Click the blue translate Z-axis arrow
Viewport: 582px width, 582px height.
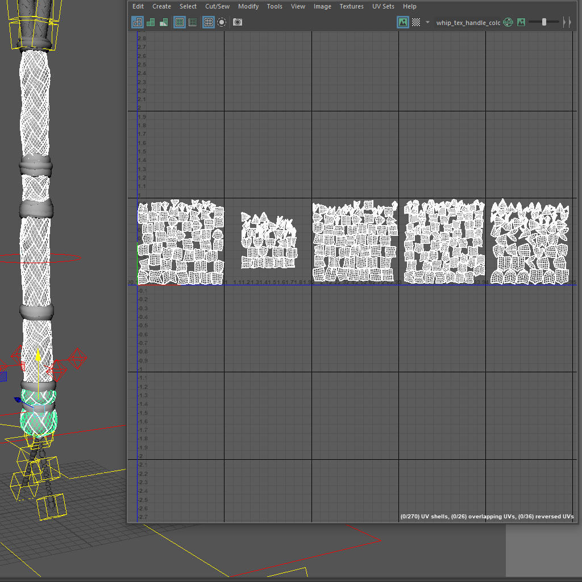click(x=18, y=400)
